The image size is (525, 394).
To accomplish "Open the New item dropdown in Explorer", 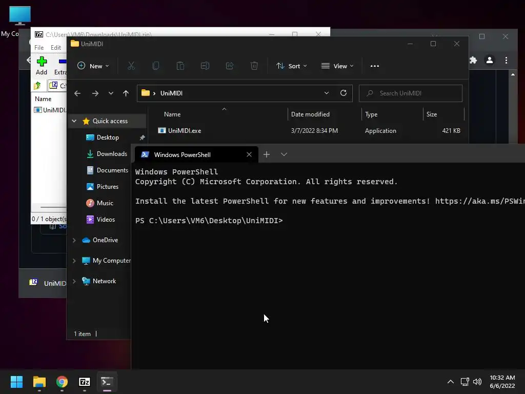I will pyautogui.click(x=93, y=66).
